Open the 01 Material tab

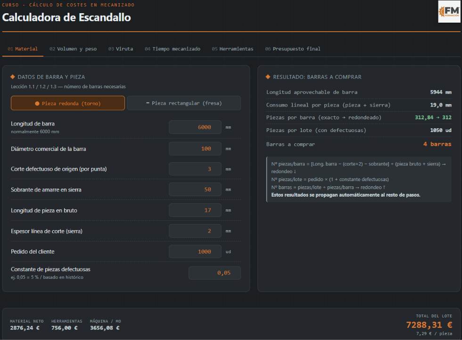coord(23,49)
